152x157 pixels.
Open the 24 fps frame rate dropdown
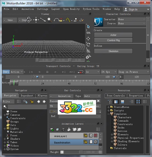point(109,72)
